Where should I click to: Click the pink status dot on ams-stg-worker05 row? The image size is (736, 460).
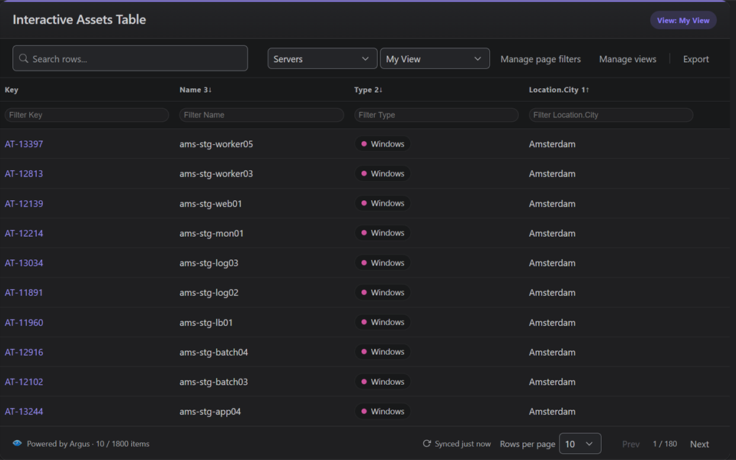363,143
